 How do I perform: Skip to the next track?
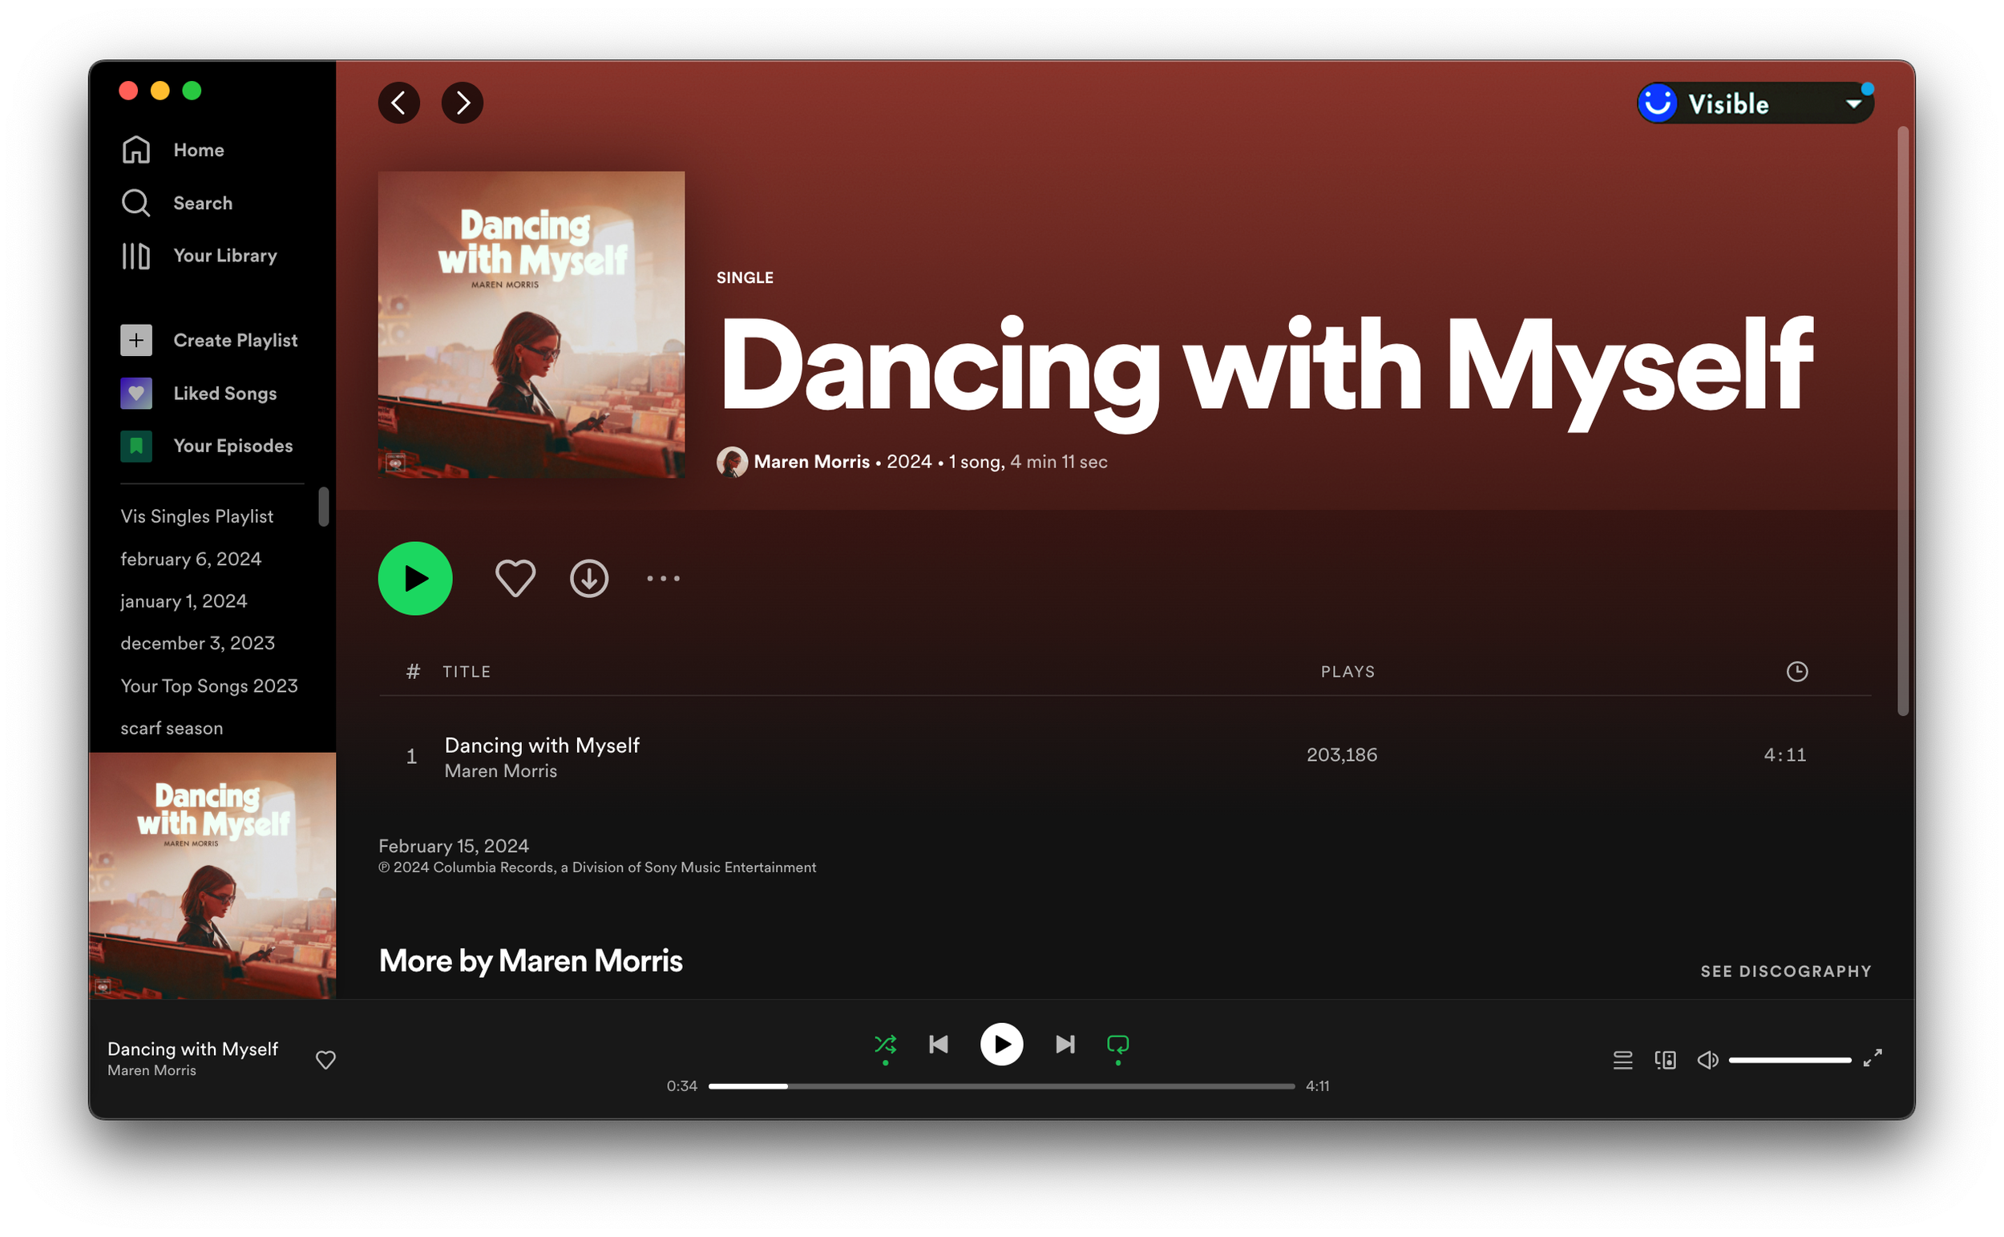pyautogui.click(x=1065, y=1045)
